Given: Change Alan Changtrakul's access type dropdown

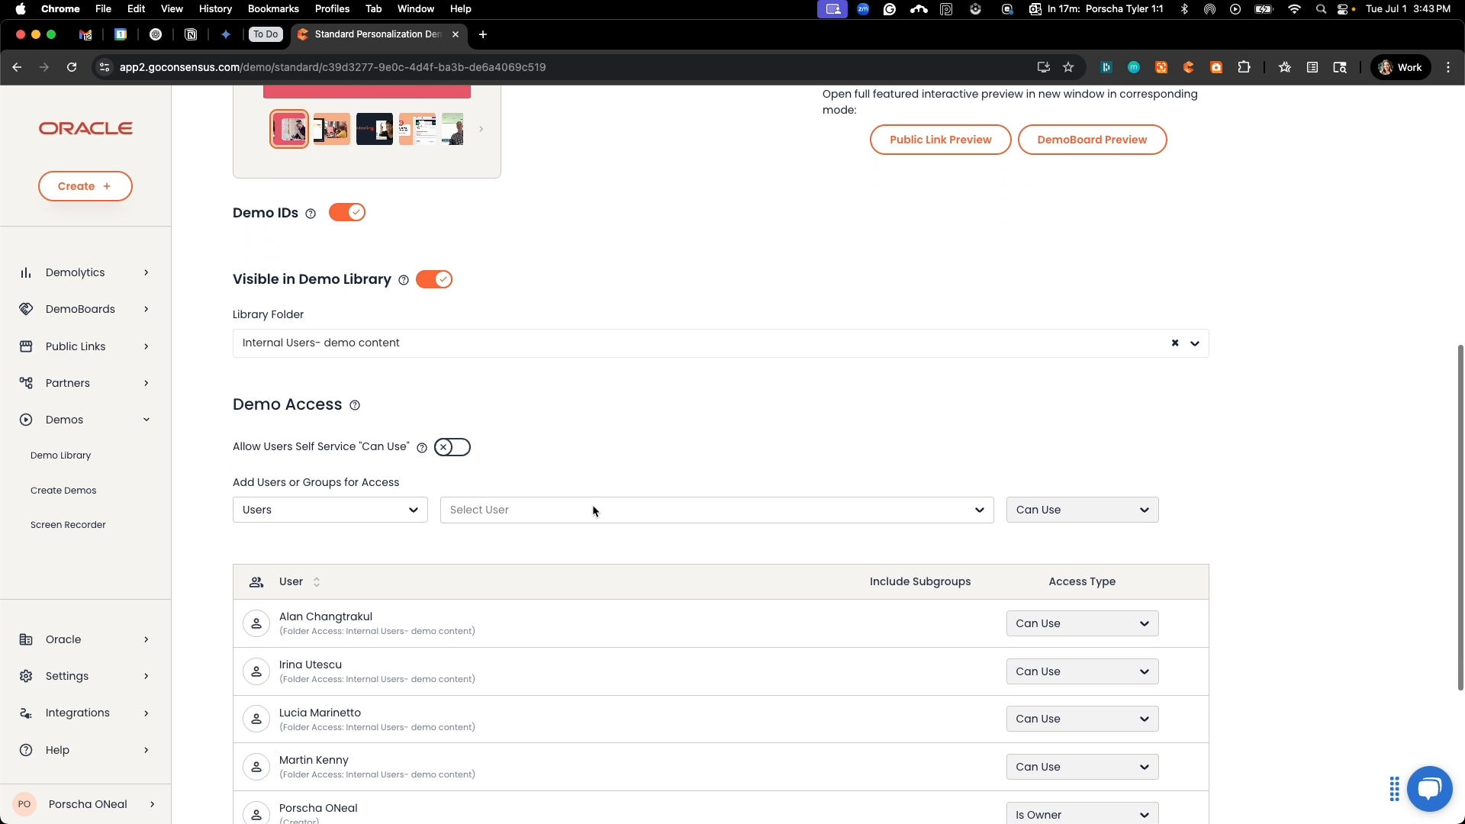Looking at the screenshot, I should click(1082, 623).
